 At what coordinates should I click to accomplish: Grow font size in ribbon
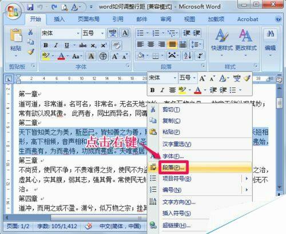point(115,56)
